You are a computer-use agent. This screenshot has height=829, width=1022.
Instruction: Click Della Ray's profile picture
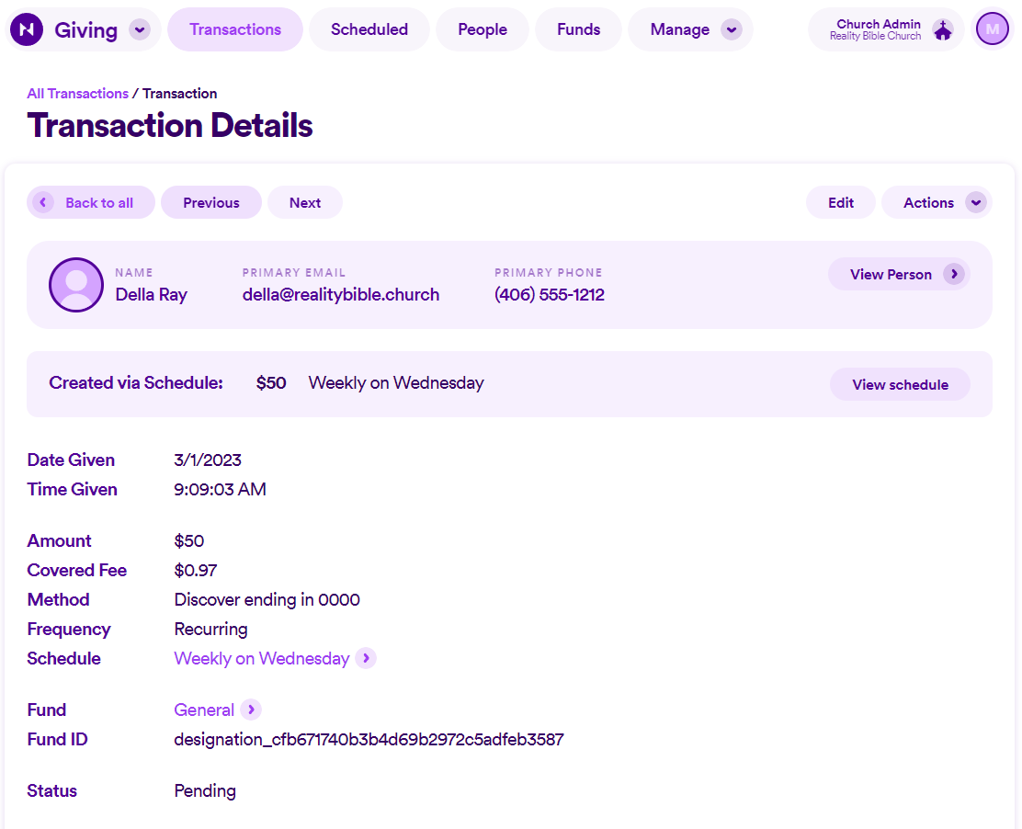[76, 285]
